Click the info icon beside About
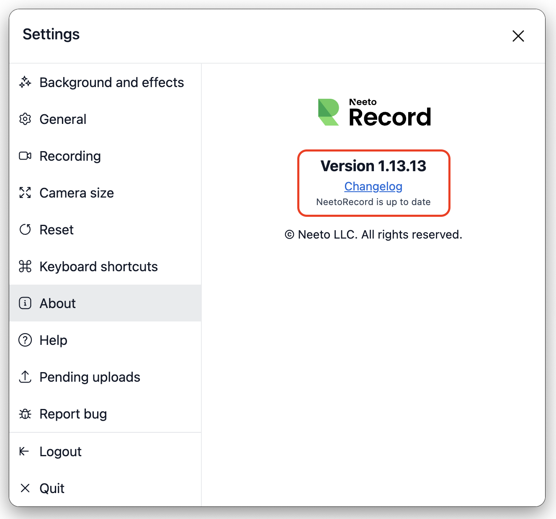556x519 pixels. point(25,303)
